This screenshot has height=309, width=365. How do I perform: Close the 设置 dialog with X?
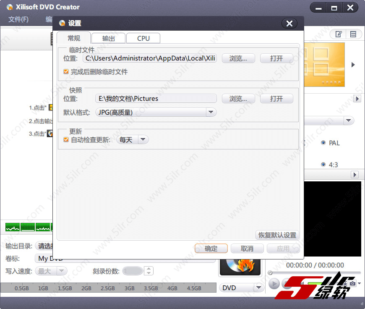(289, 24)
